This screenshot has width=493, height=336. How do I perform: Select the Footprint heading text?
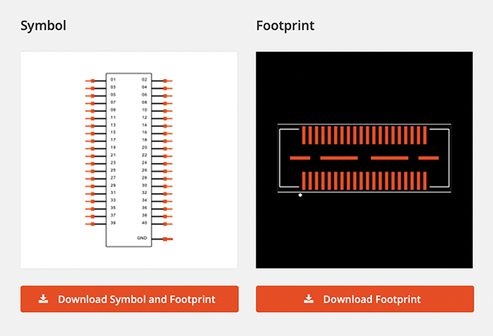click(285, 26)
